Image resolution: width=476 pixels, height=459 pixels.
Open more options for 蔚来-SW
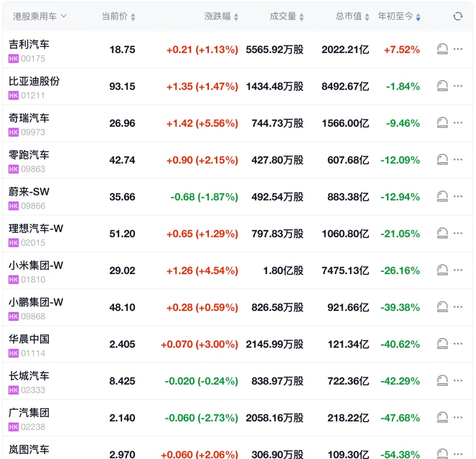[x=458, y=196]
